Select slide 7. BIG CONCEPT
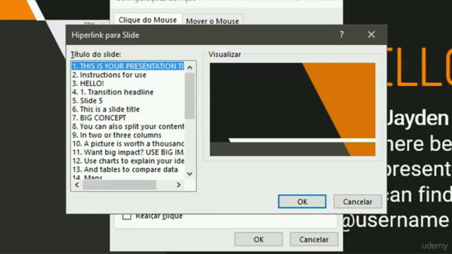Screen dimensions: 452x254 click(x=128, y=118)
